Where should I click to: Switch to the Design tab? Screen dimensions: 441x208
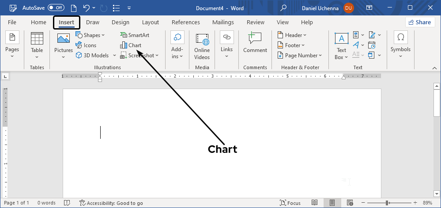click(x=121, y=22)
